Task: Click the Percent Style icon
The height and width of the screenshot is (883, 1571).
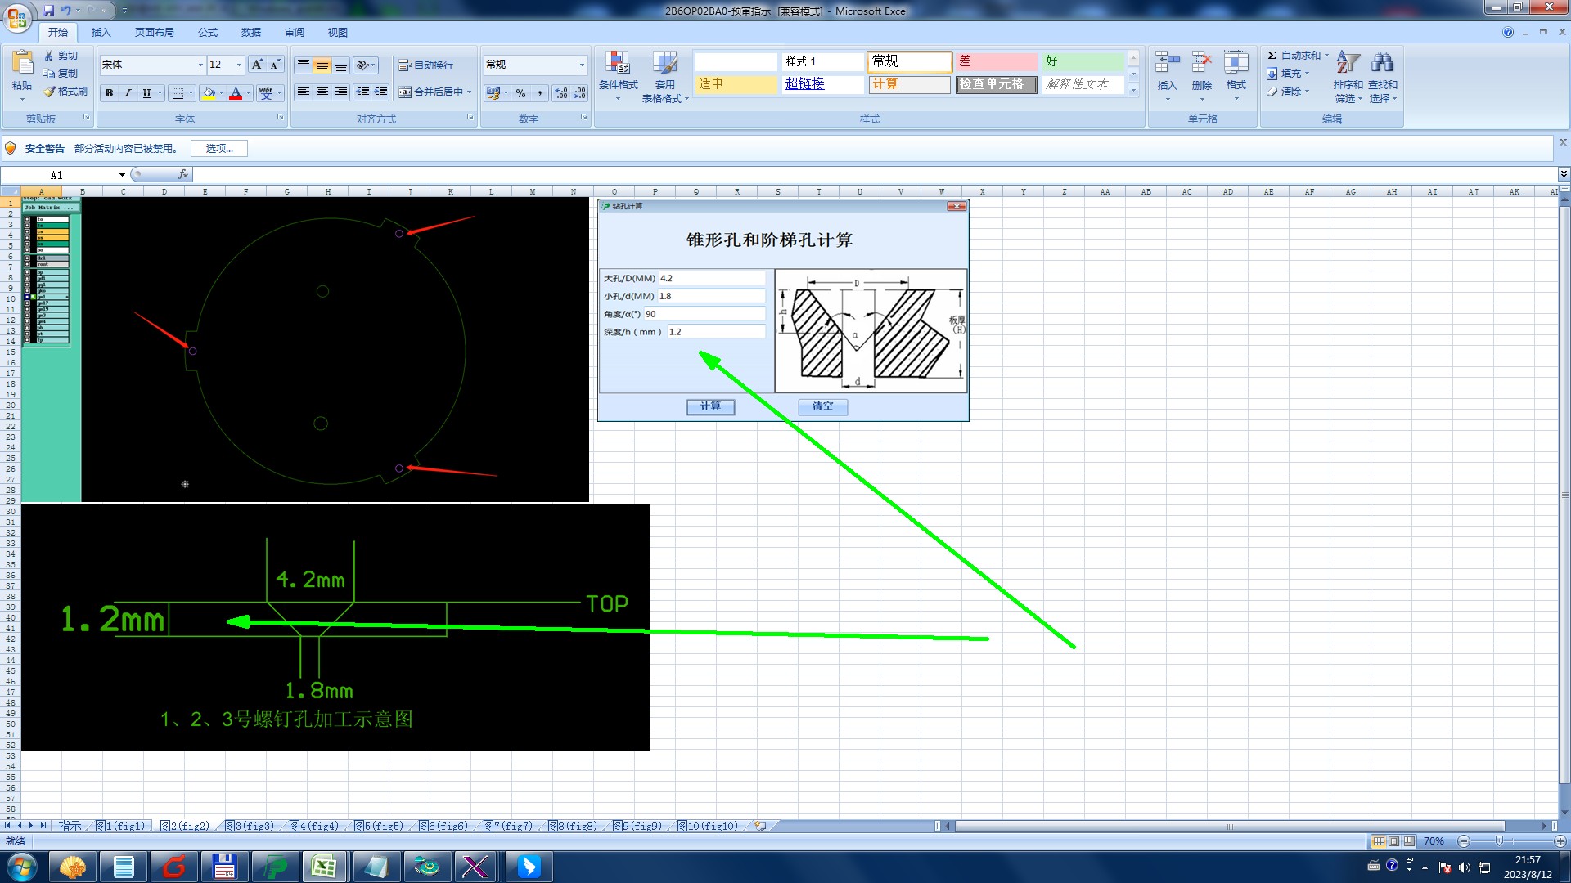Action: tap(521, 93)
